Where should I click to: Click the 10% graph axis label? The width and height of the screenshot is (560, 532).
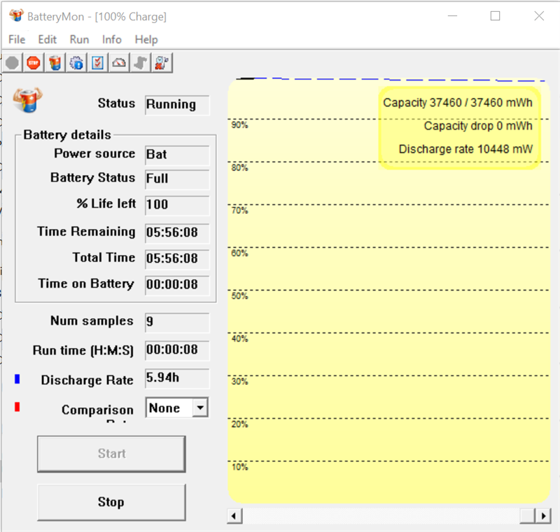tap(239, 468)
